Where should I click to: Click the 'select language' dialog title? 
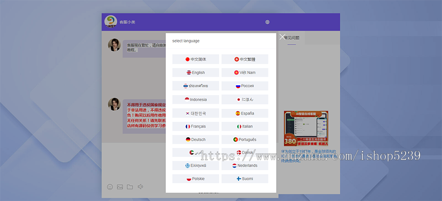click(186, 41)
